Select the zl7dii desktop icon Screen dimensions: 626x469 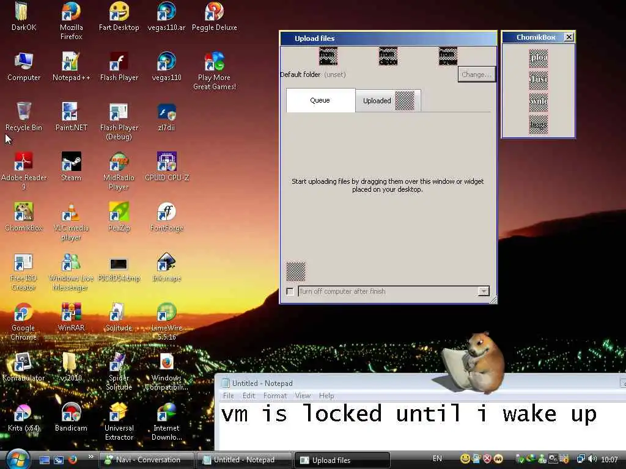(166, 117)
